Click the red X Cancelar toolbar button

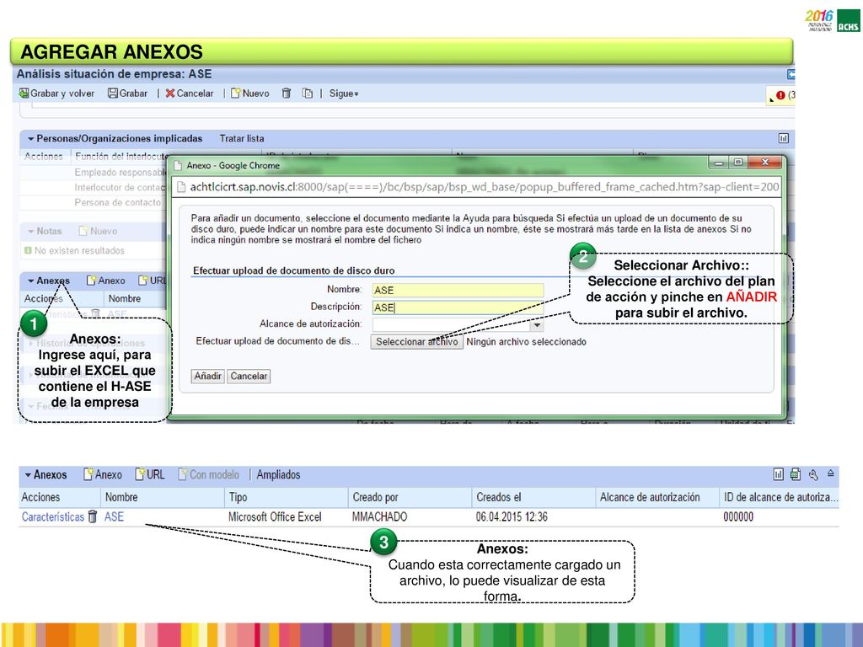pos(190,94)
